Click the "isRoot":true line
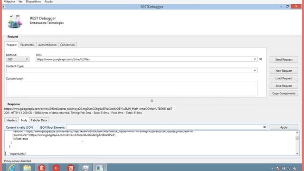304x171 pixels. (x=20, y=139)
